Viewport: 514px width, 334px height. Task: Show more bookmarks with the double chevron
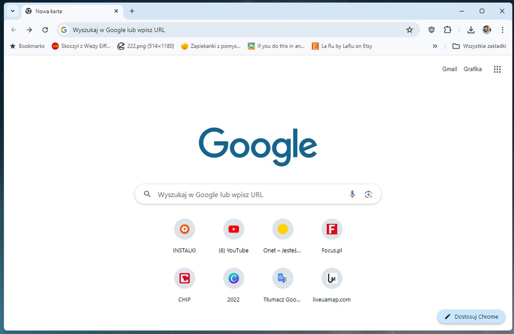435,46
